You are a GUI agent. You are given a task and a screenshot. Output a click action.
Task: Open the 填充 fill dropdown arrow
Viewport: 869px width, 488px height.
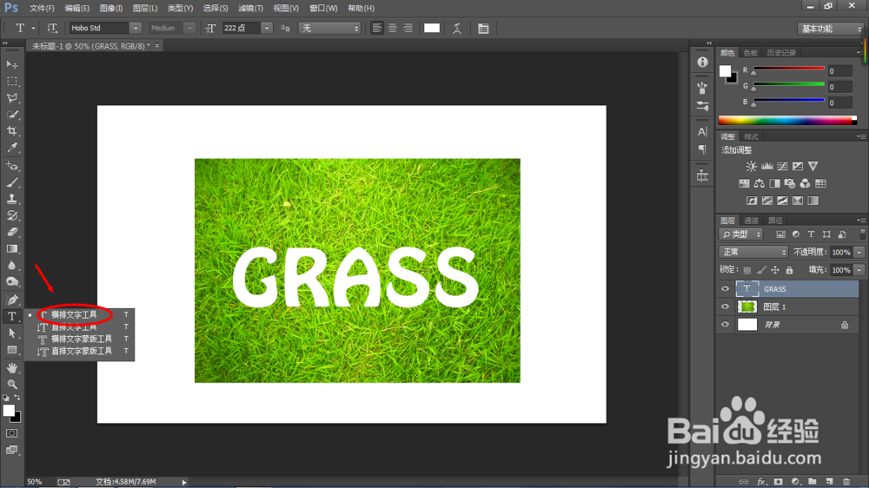(859, 270)
